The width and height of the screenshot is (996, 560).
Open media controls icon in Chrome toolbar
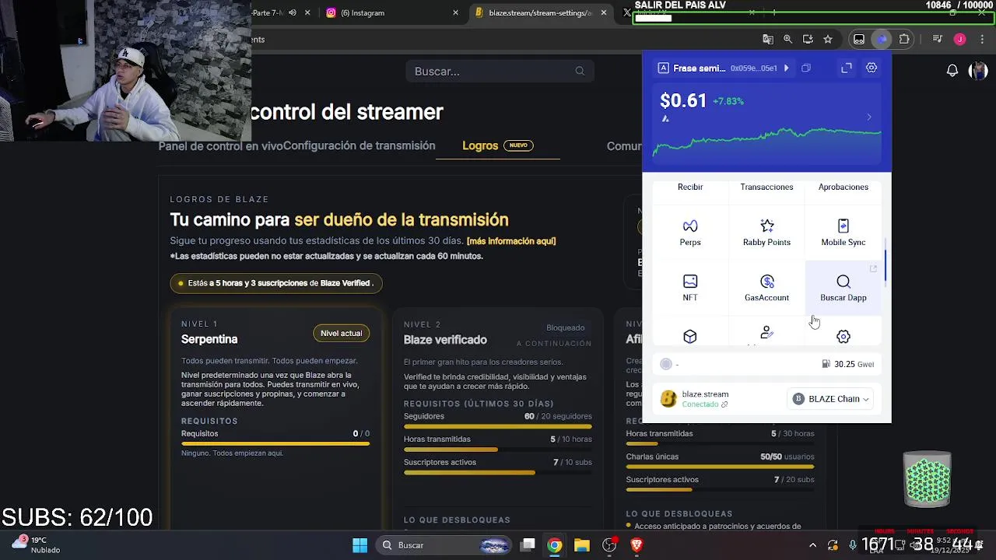(x=938, y=39)
